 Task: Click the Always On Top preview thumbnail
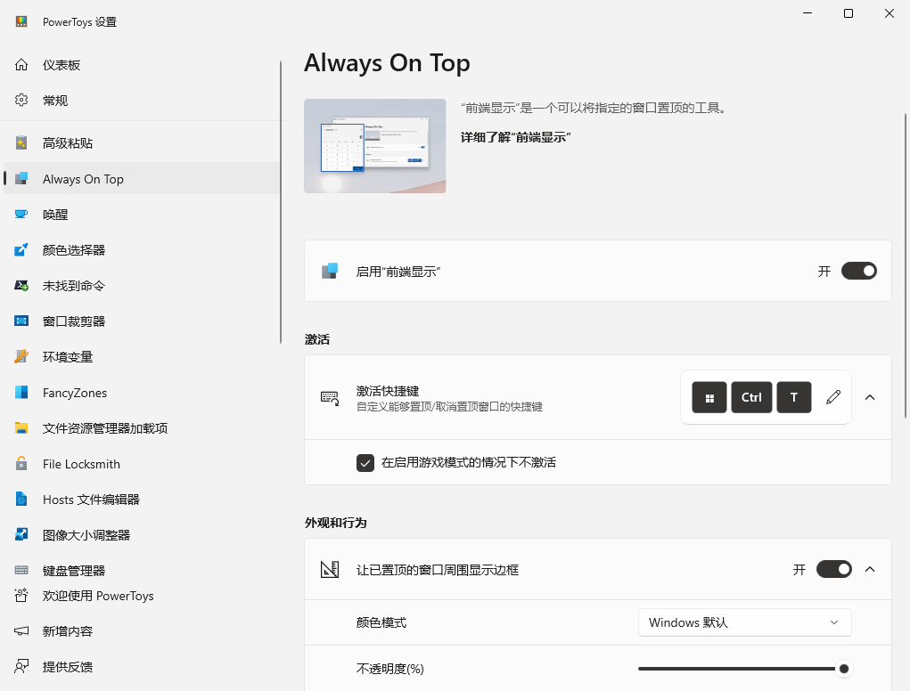click(x=374, y=145)
